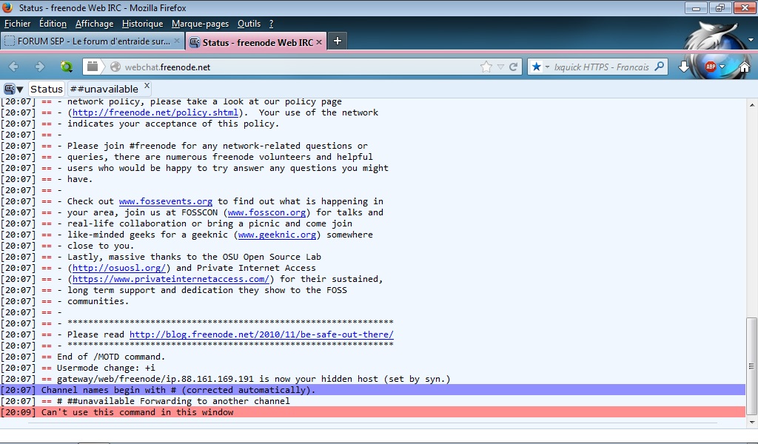Click the 'Can't use this command' line

pyautogui.click(x=372, y=412)
